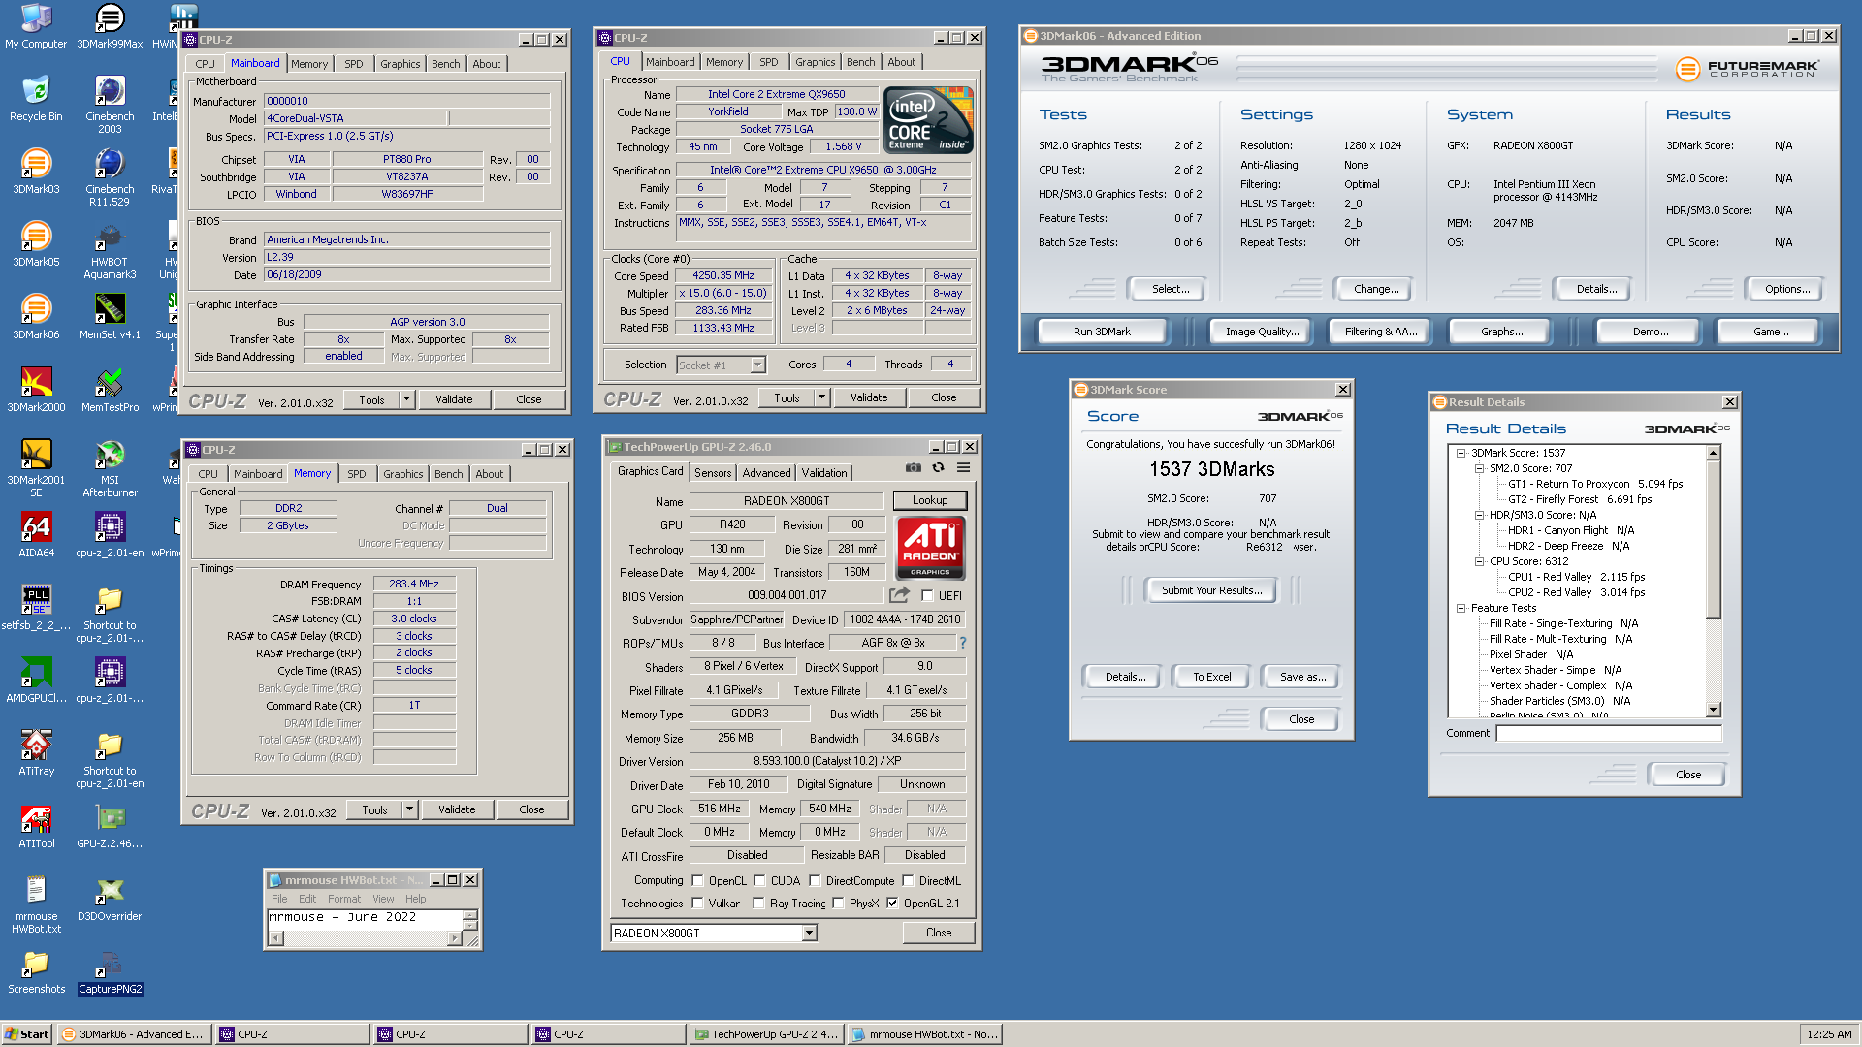
Task: Collapse 3DMark Score tree node
Action: (x=1461, y=453)
